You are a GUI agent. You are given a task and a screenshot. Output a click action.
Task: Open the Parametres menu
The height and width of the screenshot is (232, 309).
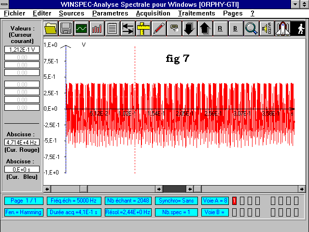coord(110,13)
